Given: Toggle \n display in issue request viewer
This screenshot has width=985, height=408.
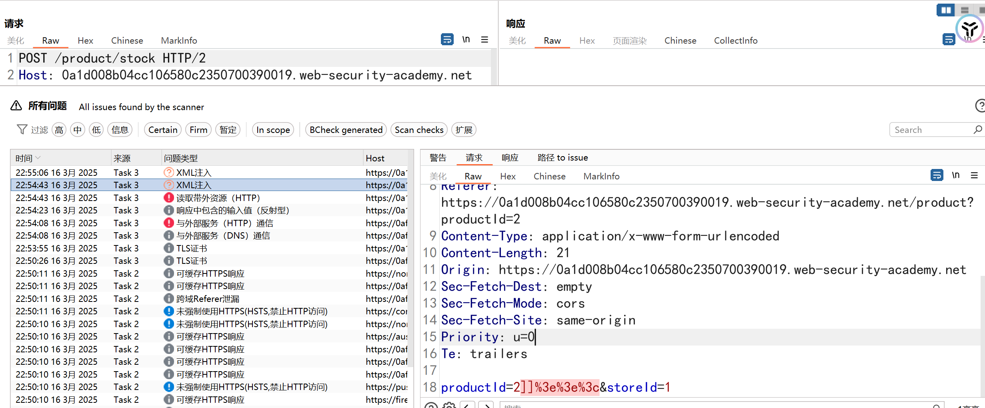Looking at the screenshot, I should click(956, 175).
